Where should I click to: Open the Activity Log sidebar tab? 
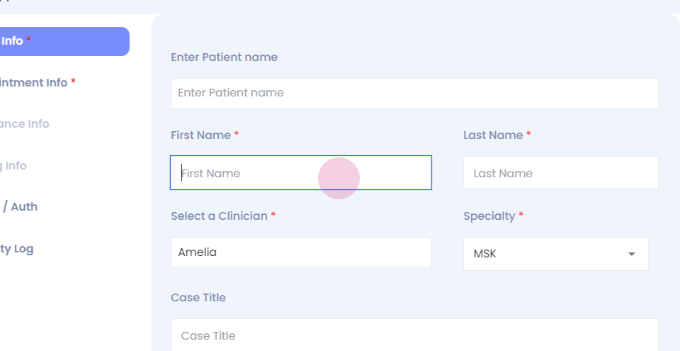[x=17, y=248]
